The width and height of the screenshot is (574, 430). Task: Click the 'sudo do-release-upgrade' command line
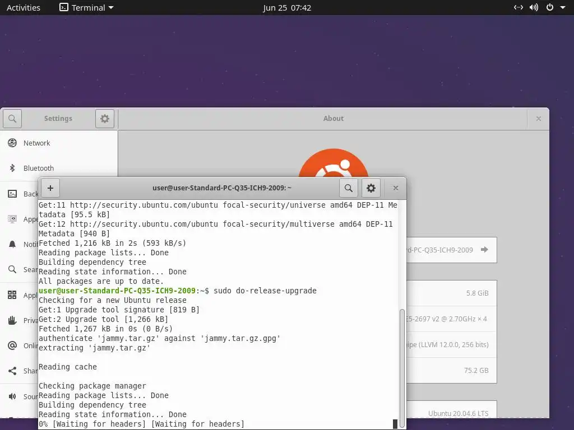coord(265,291)
